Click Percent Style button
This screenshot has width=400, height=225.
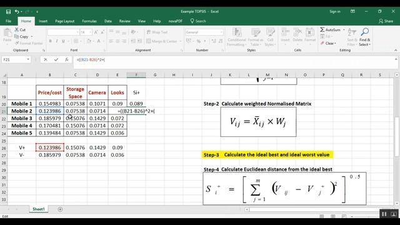pyautogui.click(x=199, y=41)
